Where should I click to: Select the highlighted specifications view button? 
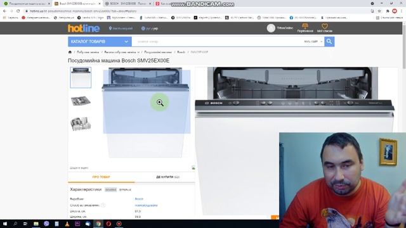coord(111,190)
